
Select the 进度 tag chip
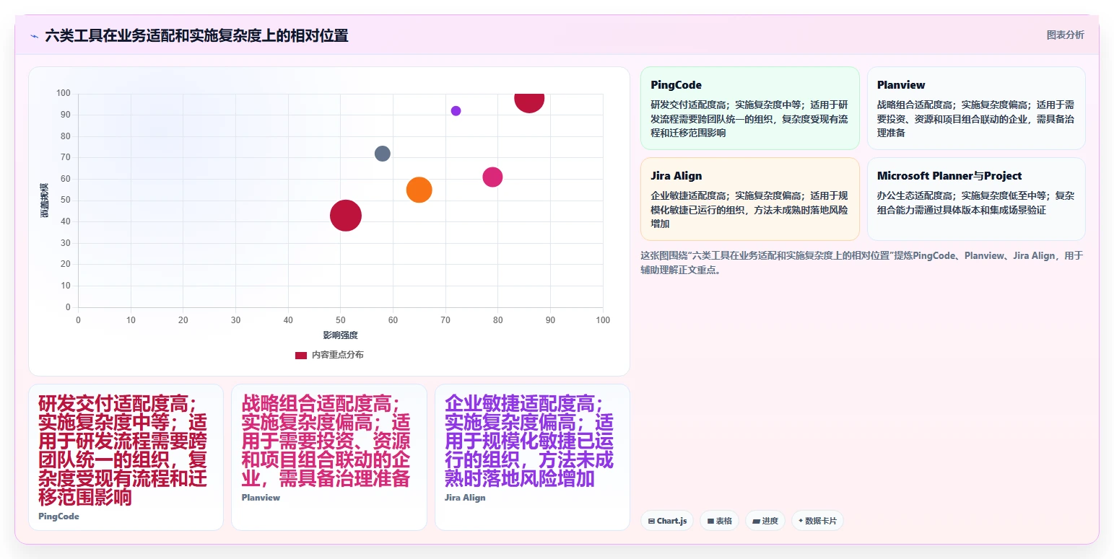pos(765,521)
